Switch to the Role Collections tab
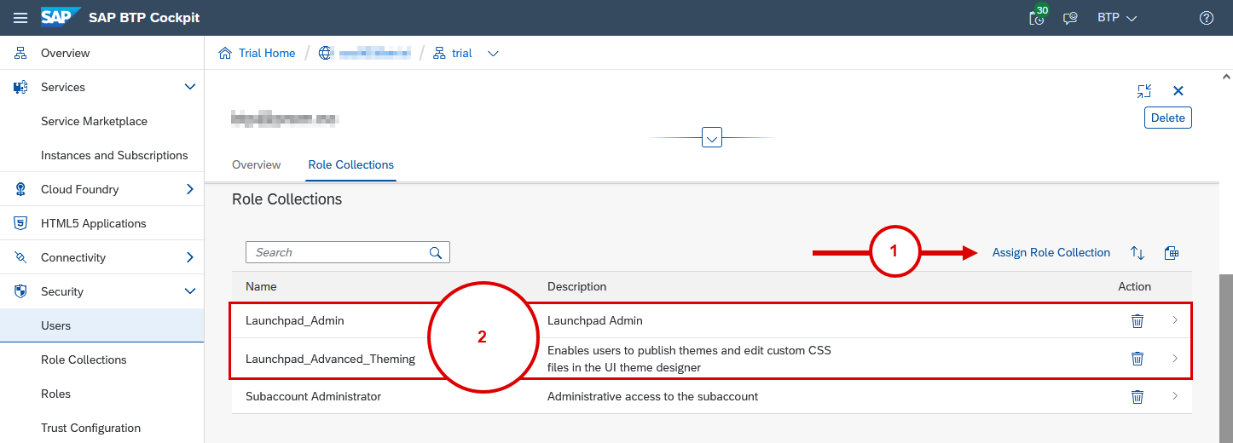This screenshot has width=1233, height=443. click(350, 164)
